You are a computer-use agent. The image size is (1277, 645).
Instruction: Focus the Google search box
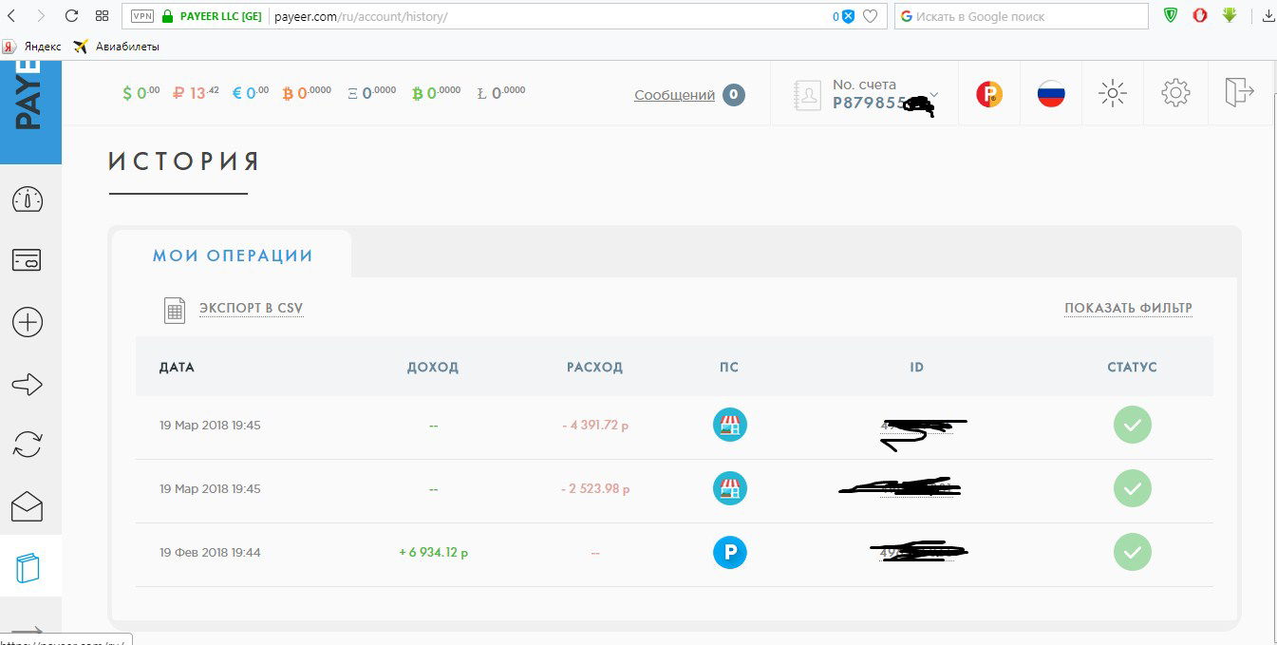[1021, 16]
